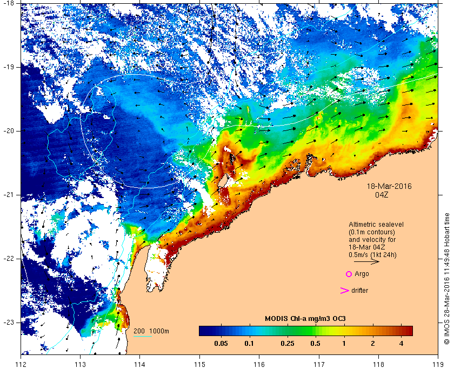Click the longitude axis label '115'
The width and height of the screenshot is (454, 368).
coord(199,364)
